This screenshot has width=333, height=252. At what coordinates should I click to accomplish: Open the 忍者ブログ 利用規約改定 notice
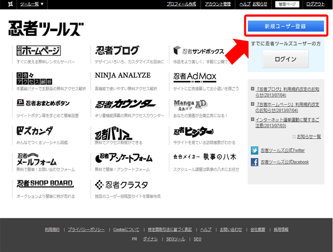pos(288,92)
